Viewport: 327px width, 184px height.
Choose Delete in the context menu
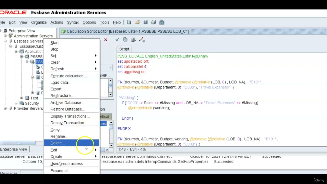[x=71, y=143]
